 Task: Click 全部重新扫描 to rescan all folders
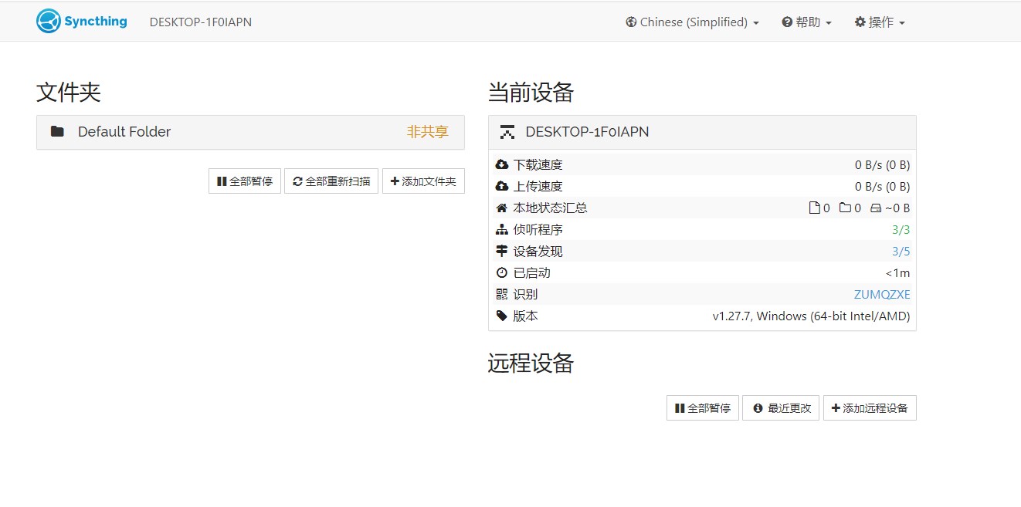(x=331, y=181)
